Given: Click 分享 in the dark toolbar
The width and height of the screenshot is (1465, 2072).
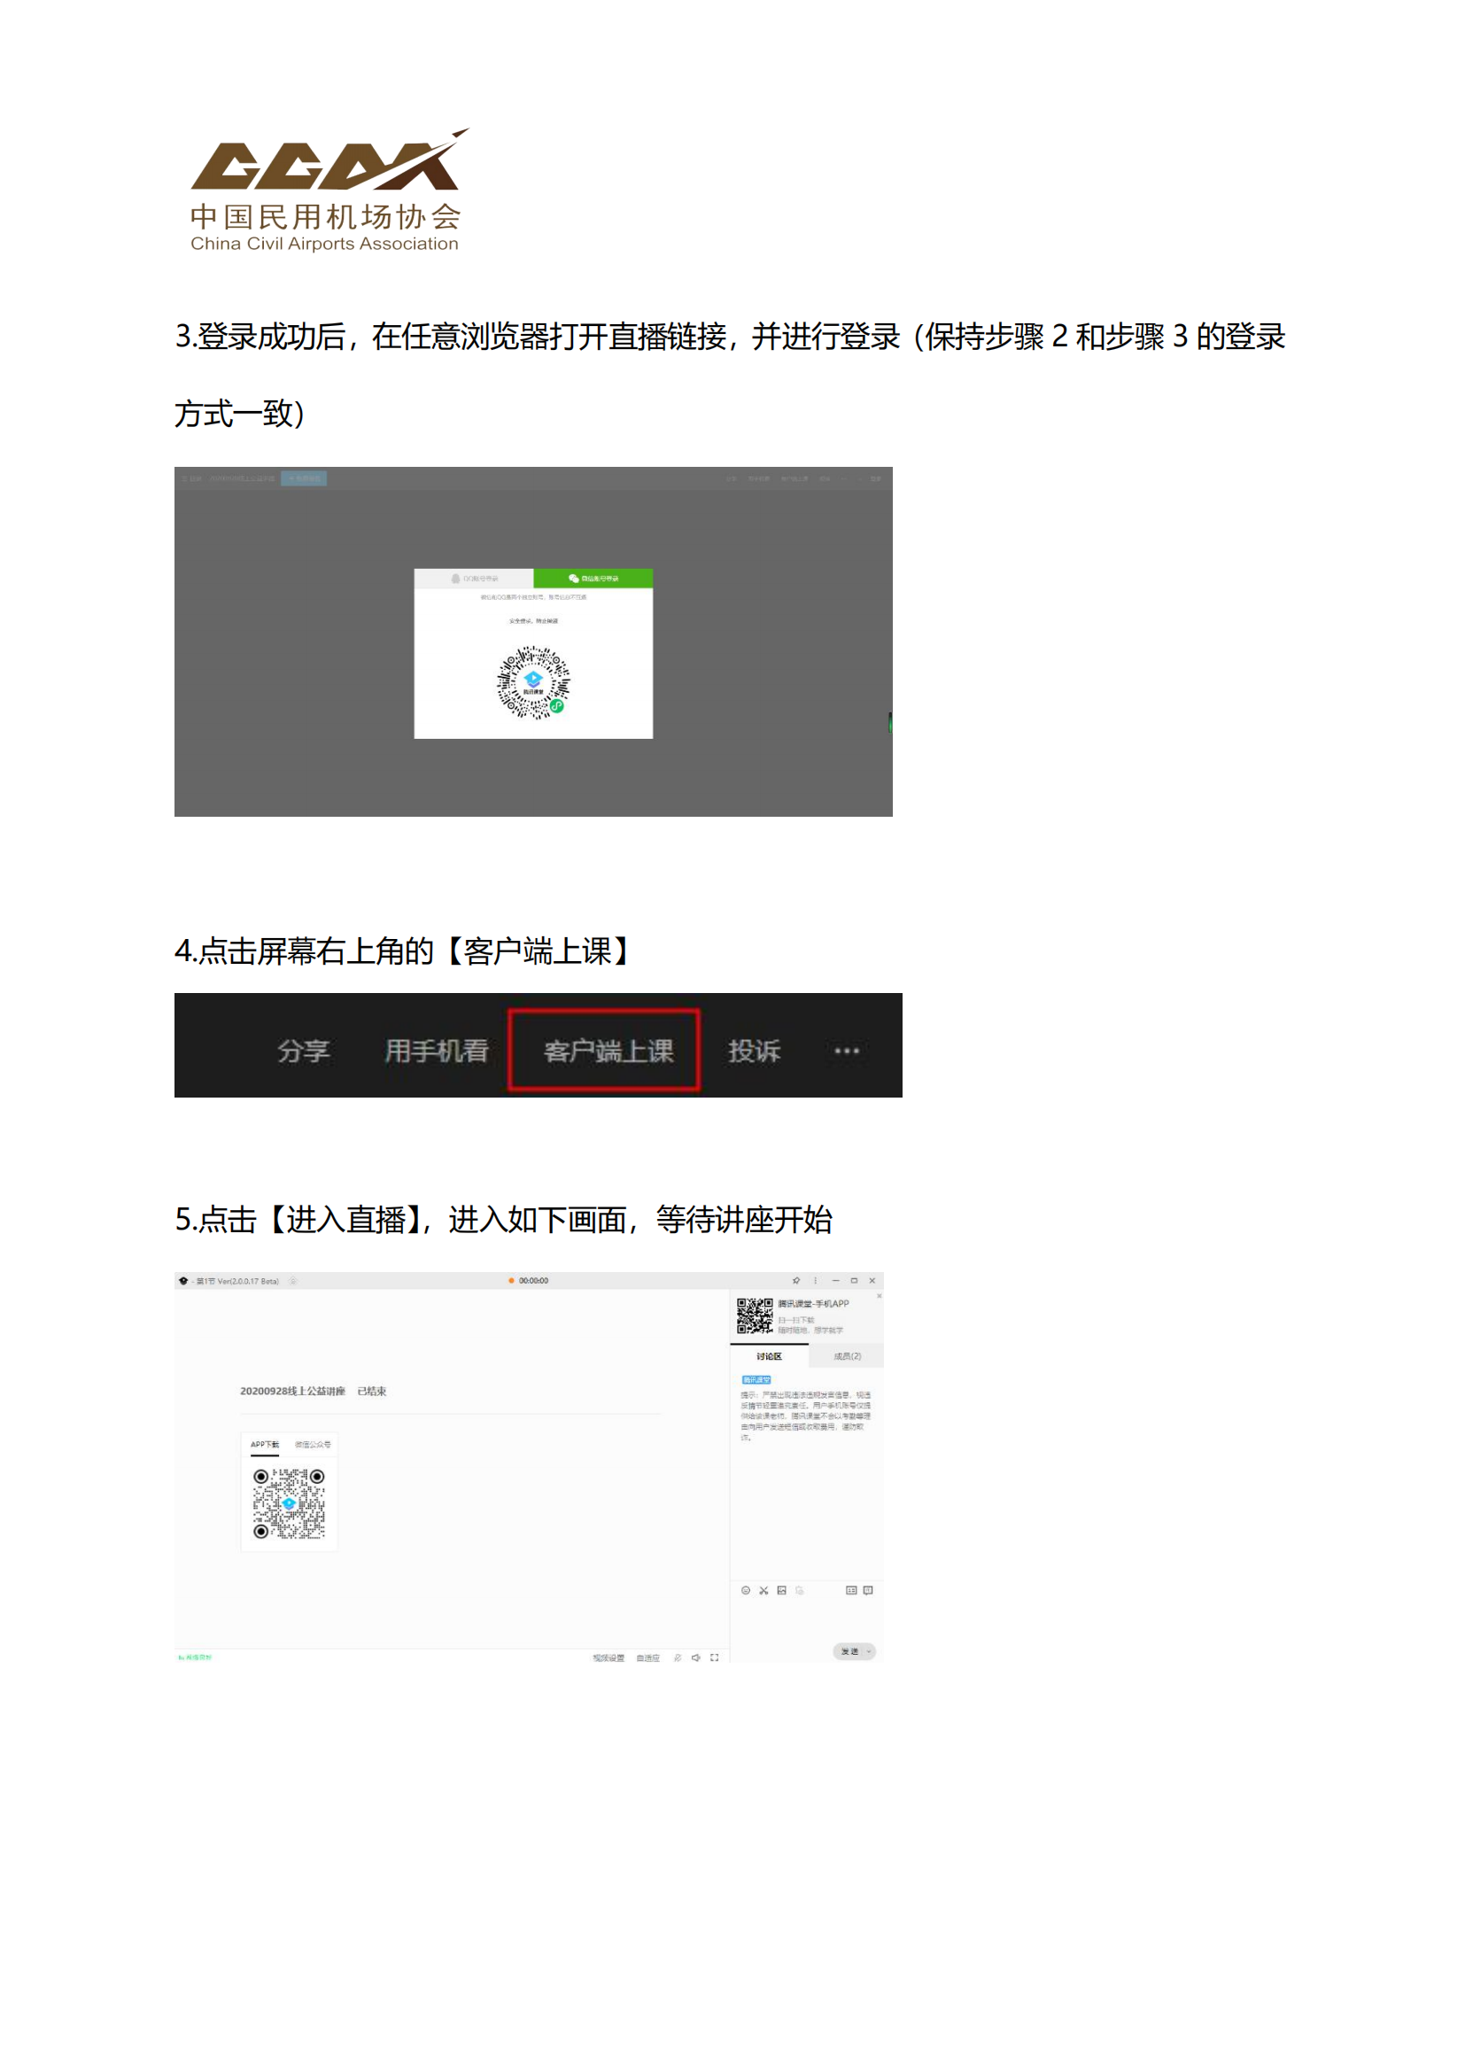Looking at the screenshot, I should point(304,1051).
